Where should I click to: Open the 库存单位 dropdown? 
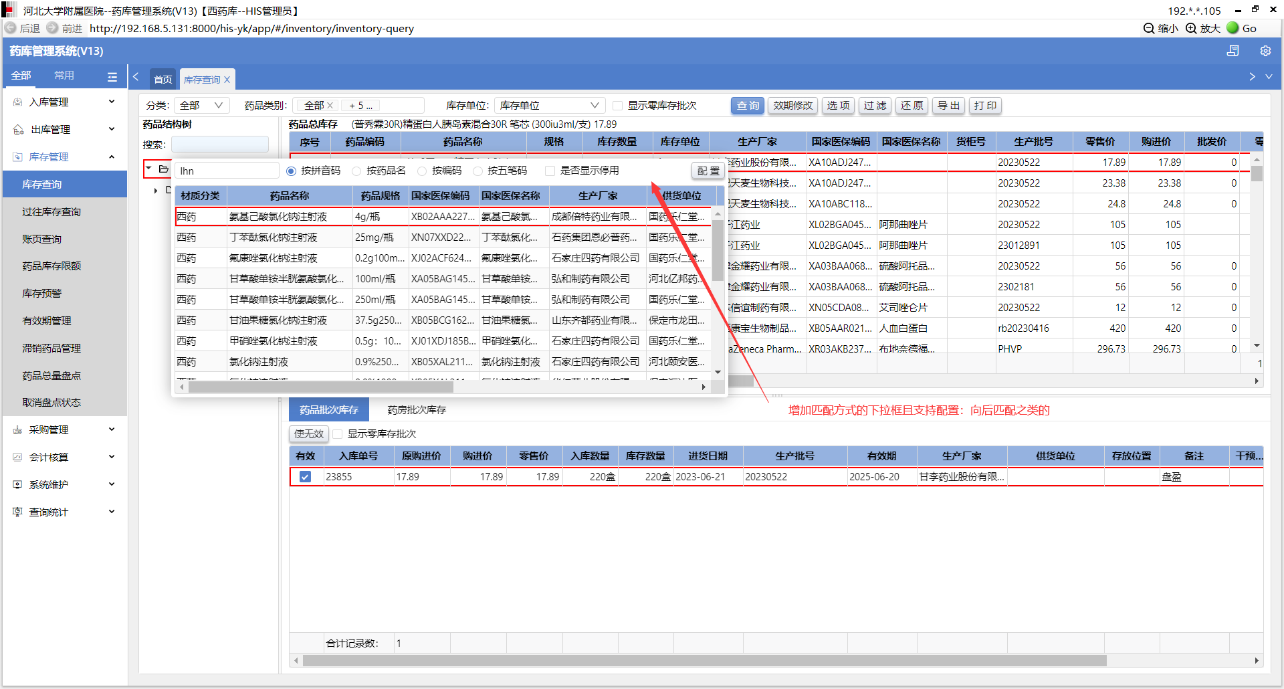click(x=550, y=106)
